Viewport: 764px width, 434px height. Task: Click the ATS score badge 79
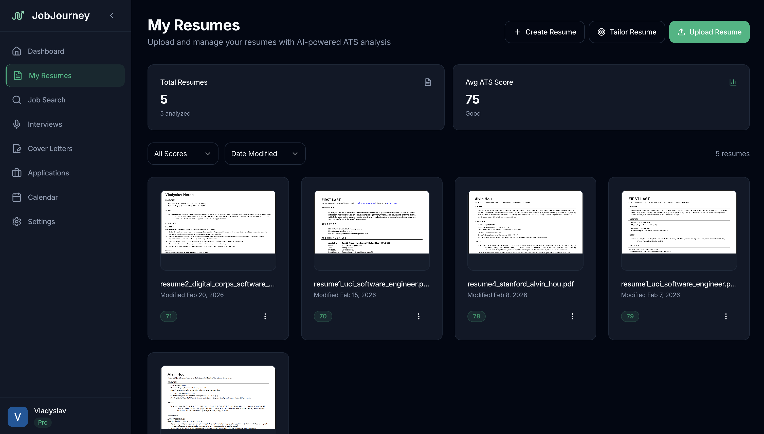(x=630, y=316)
